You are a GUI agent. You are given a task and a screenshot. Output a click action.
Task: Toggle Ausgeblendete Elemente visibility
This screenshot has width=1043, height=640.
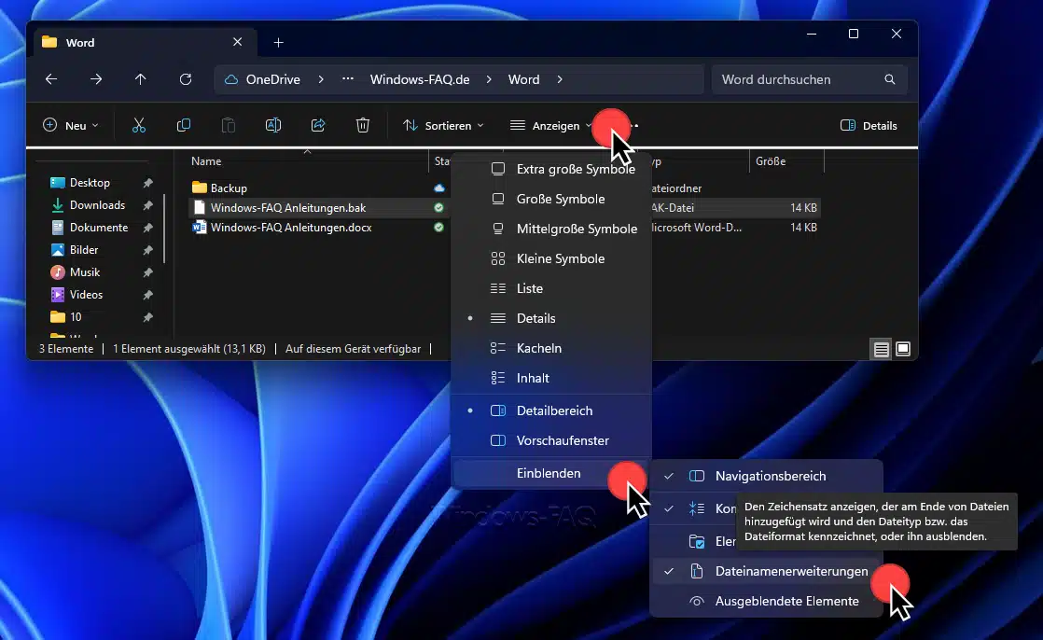click(x=786, y=601)
